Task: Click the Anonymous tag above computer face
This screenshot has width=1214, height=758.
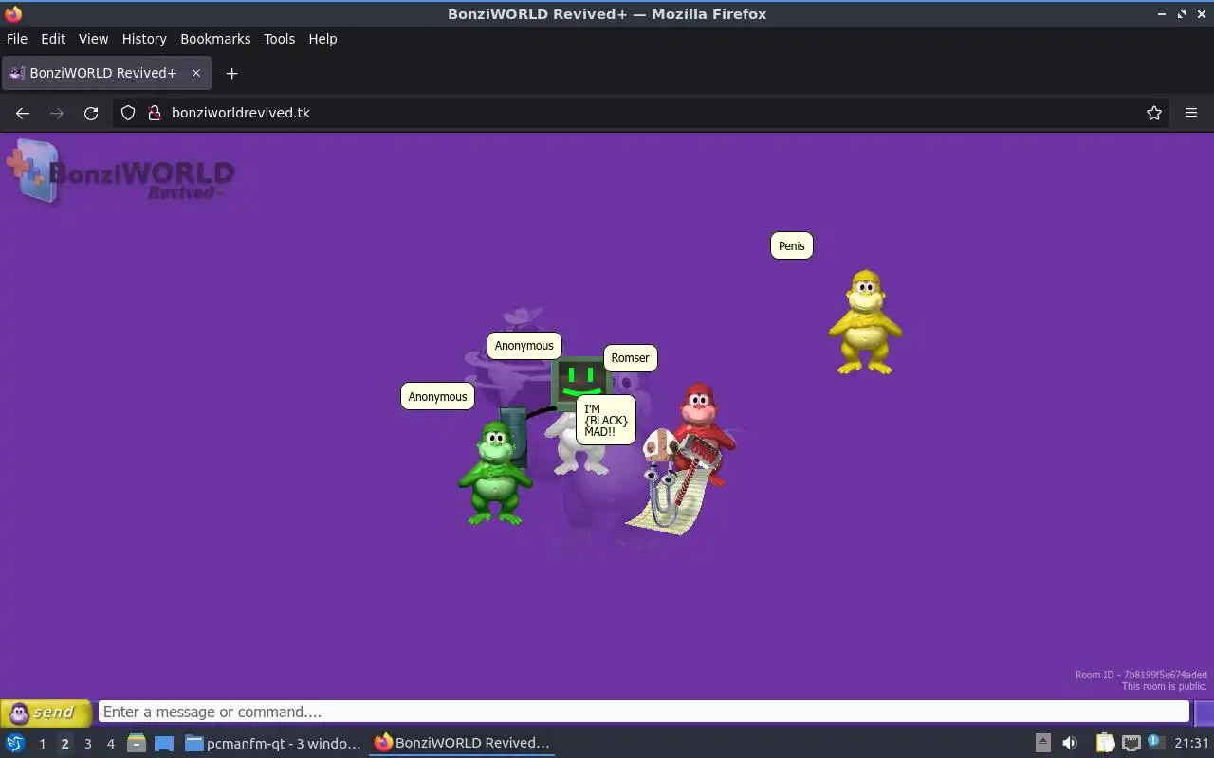Action: coord(524,346)
